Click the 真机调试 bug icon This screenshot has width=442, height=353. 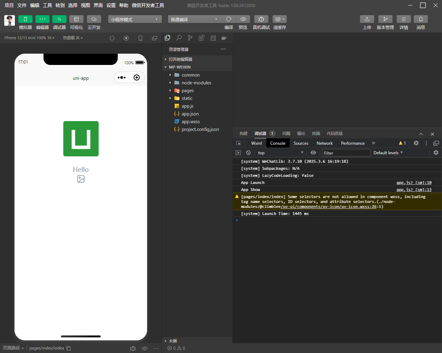click(x=261, y=19)
